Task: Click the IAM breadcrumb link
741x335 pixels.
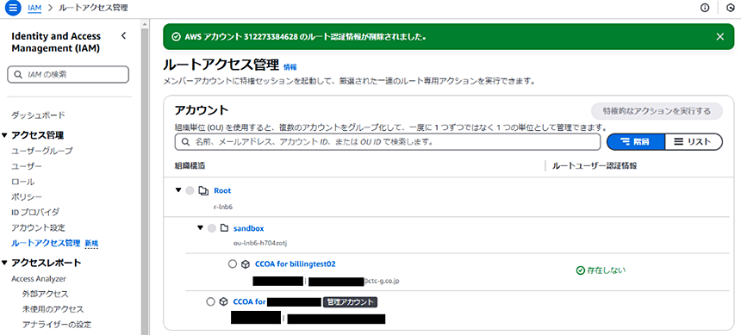Action: click(x=34, y=8)
